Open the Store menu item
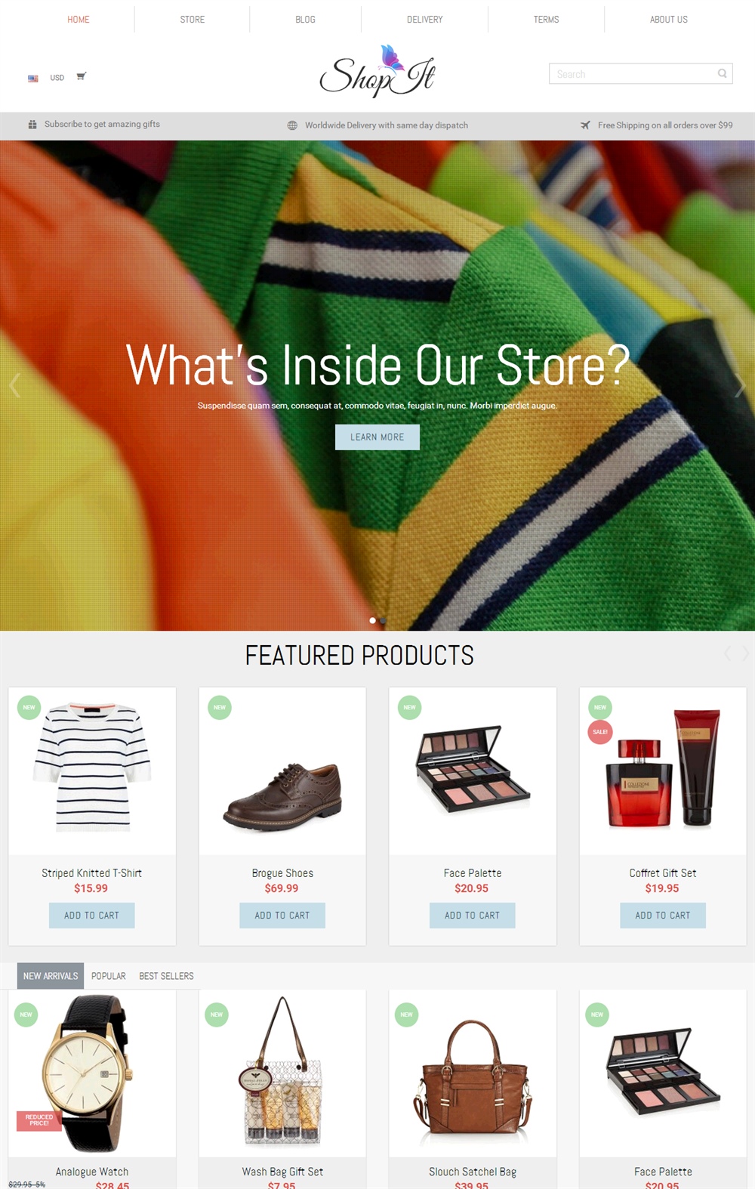Viewport: 755px width, 1189px height. click(193, 20)
